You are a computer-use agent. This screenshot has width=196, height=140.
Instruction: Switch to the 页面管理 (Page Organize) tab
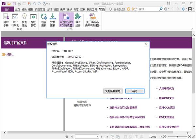40,9
